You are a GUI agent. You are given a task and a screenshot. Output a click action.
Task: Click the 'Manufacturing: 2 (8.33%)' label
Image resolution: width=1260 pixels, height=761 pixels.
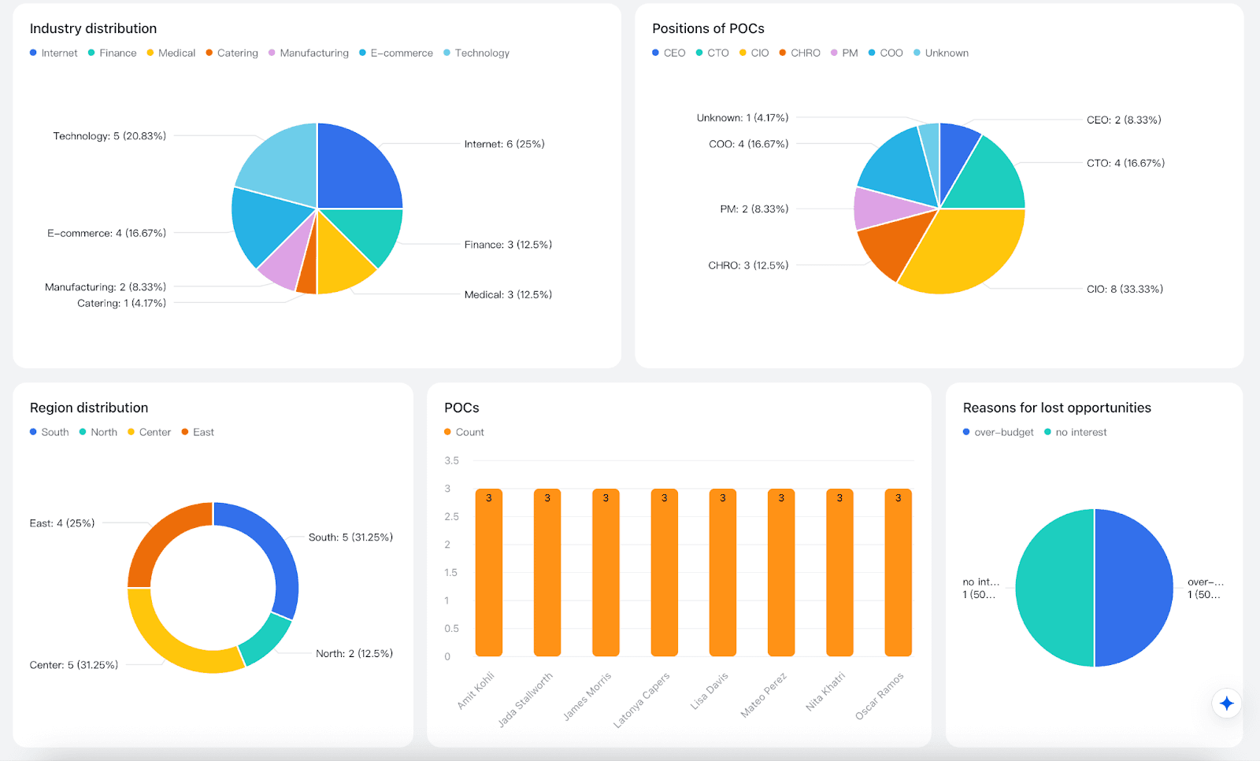(x=106, y=287)
